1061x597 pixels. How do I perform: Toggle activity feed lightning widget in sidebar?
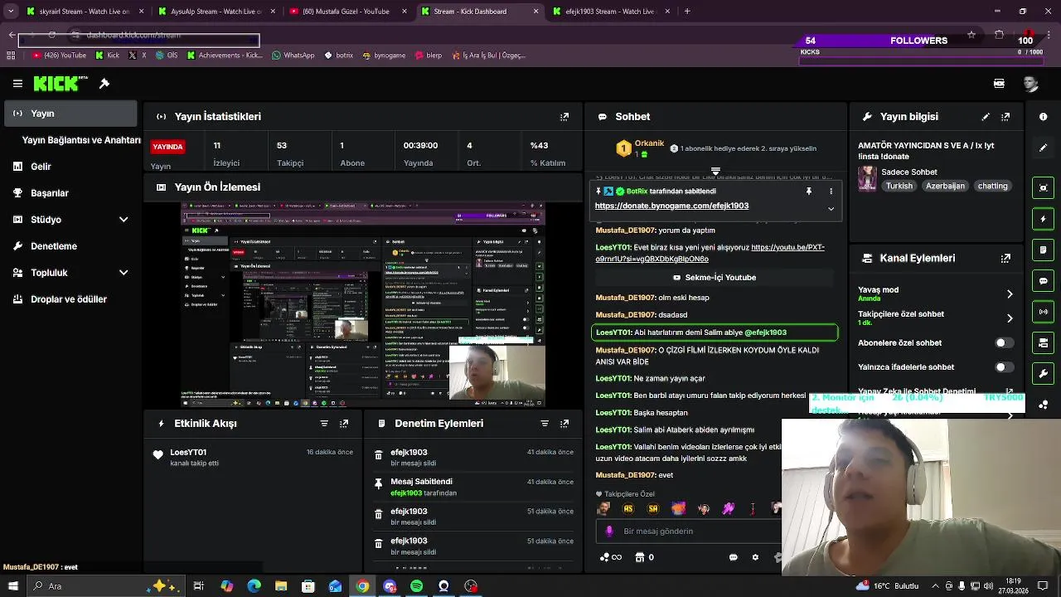[x=1044, y=219]
